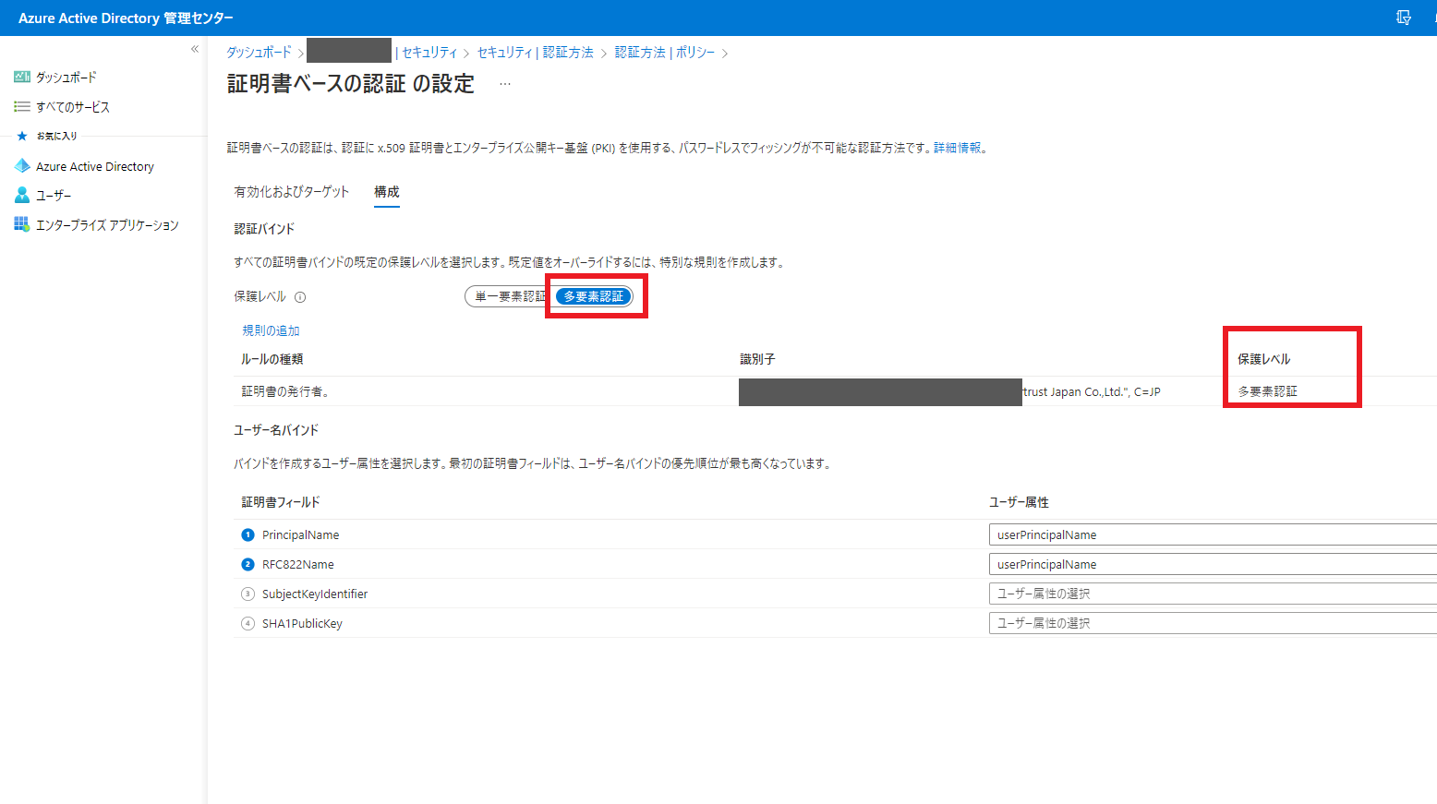Click the すべてのサービス list icon
The height and width of the screenshot is (804, 1437).
click(x=22, y=106)
